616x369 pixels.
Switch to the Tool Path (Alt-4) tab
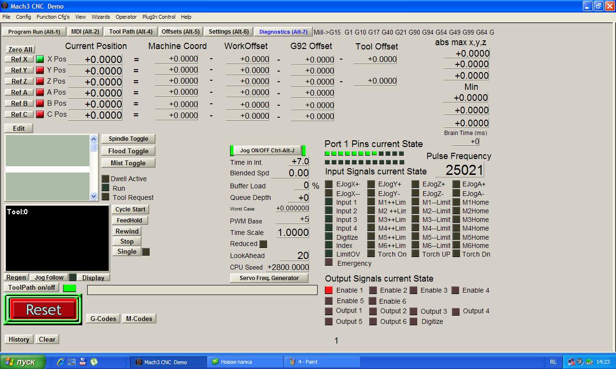[x=131, y=32]
